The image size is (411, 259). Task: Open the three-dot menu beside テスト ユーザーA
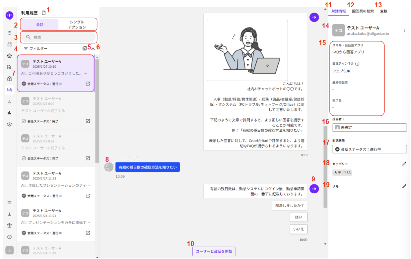click(x=404, y=30)
